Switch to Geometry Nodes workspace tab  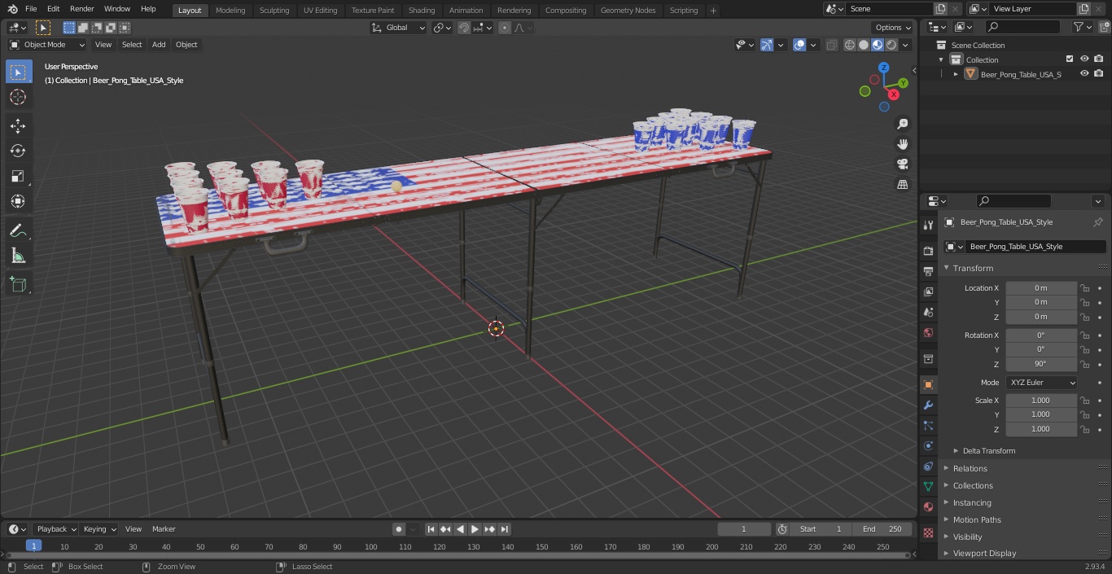[x=628, y=11]
